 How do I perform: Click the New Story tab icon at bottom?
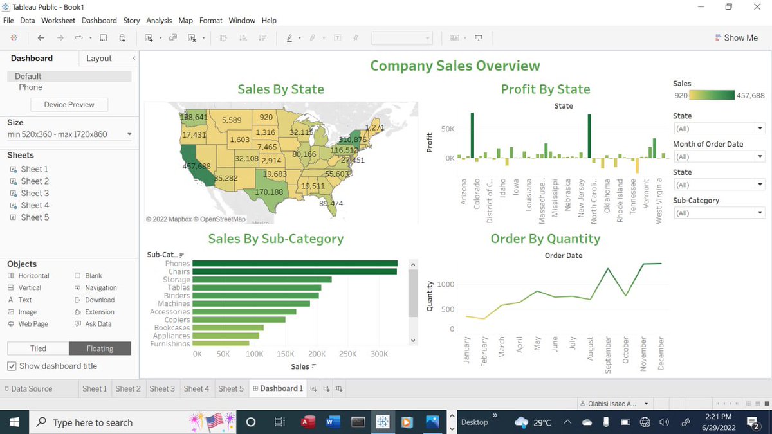coord(340,388)
